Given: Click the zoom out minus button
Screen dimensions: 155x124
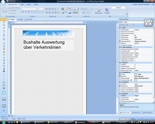Looking at the screenshot, I should [137, 119].
